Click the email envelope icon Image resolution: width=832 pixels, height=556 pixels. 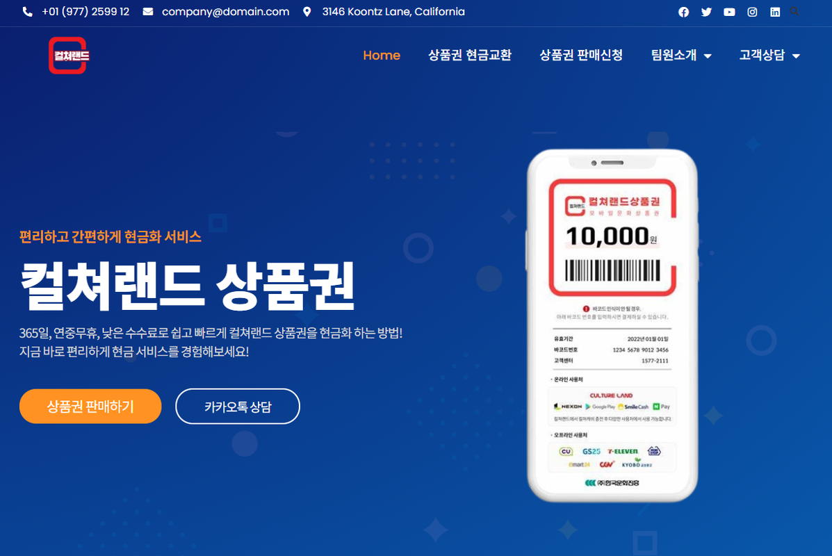[x=148, y=12]
